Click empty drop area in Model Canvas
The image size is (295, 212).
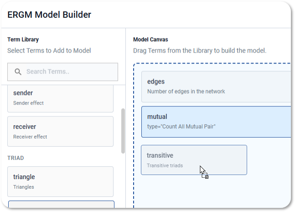point(212,192)
